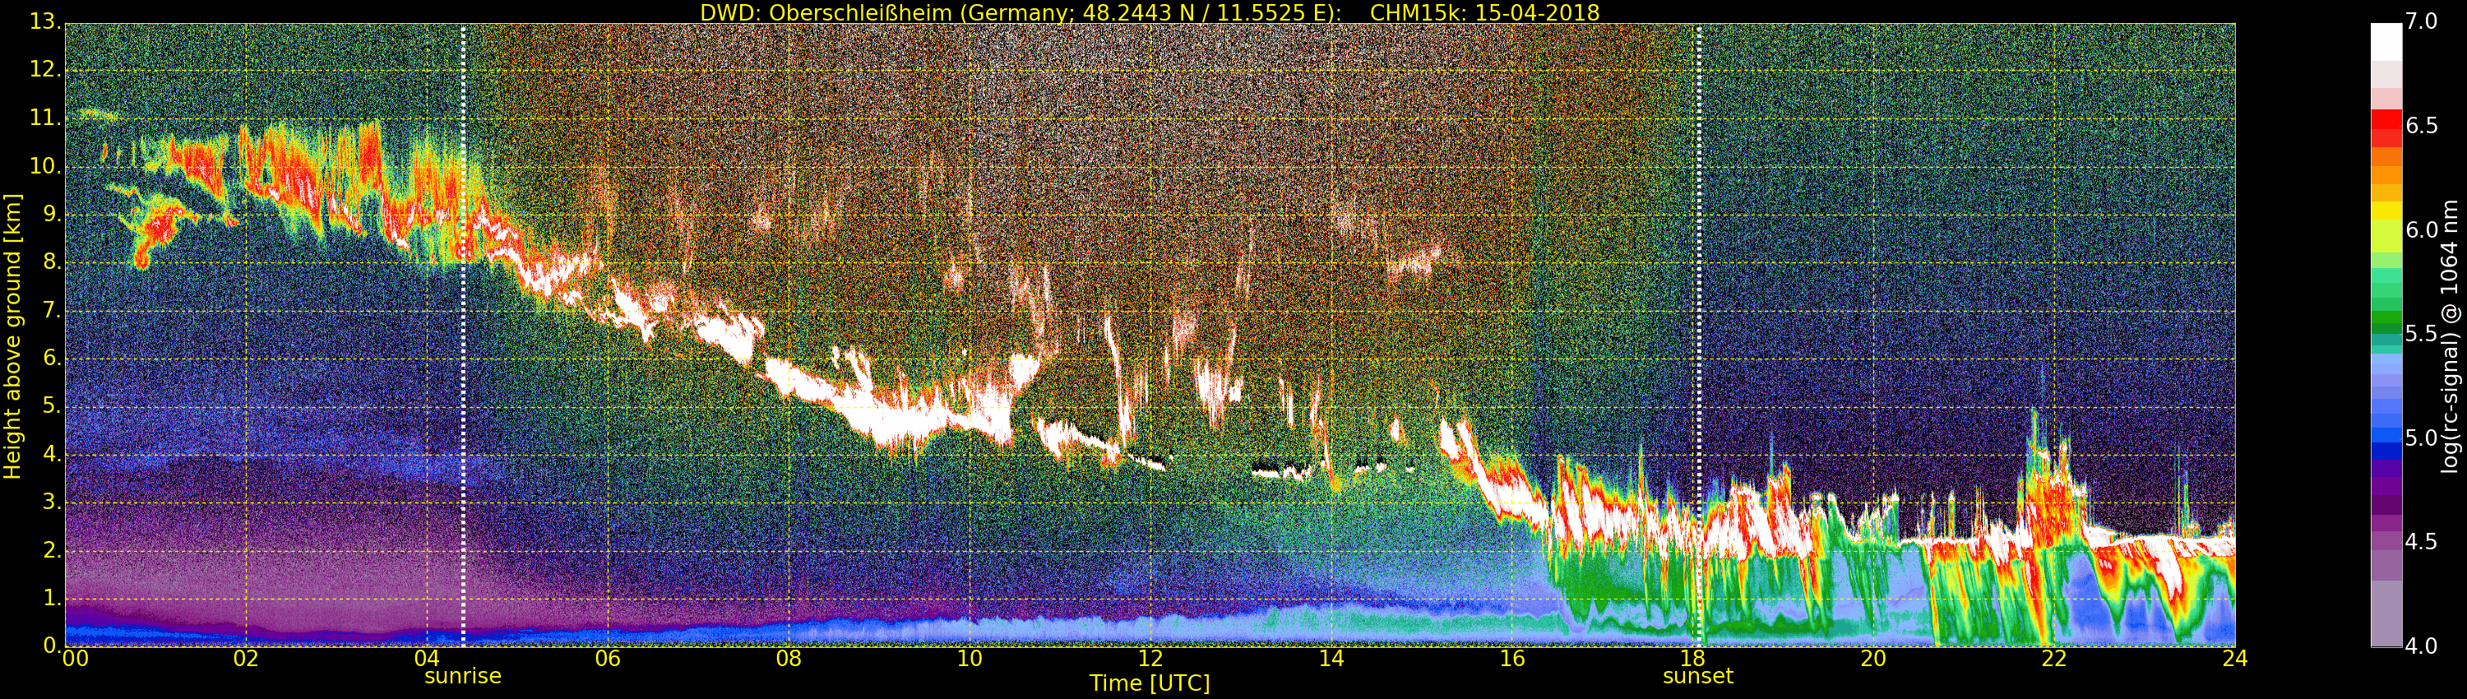This screenshot has height=699, width=2467.
Task: Click the colorbar value label '7.0'
Action: pyautogui.click(x=2421, y=22)
